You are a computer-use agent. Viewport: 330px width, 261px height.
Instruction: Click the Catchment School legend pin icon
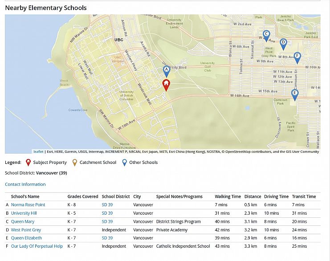(x=75, y=163)
